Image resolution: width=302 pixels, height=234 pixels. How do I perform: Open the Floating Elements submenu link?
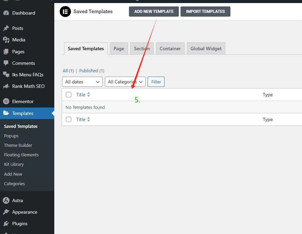coord(21,155)
